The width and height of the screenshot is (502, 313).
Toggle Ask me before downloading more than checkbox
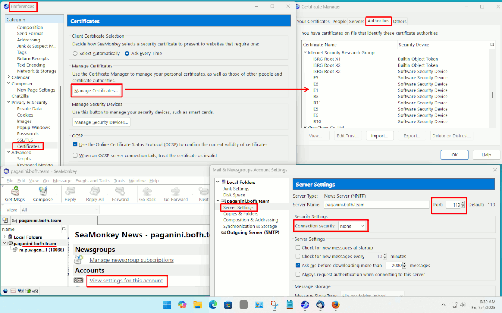298,265
